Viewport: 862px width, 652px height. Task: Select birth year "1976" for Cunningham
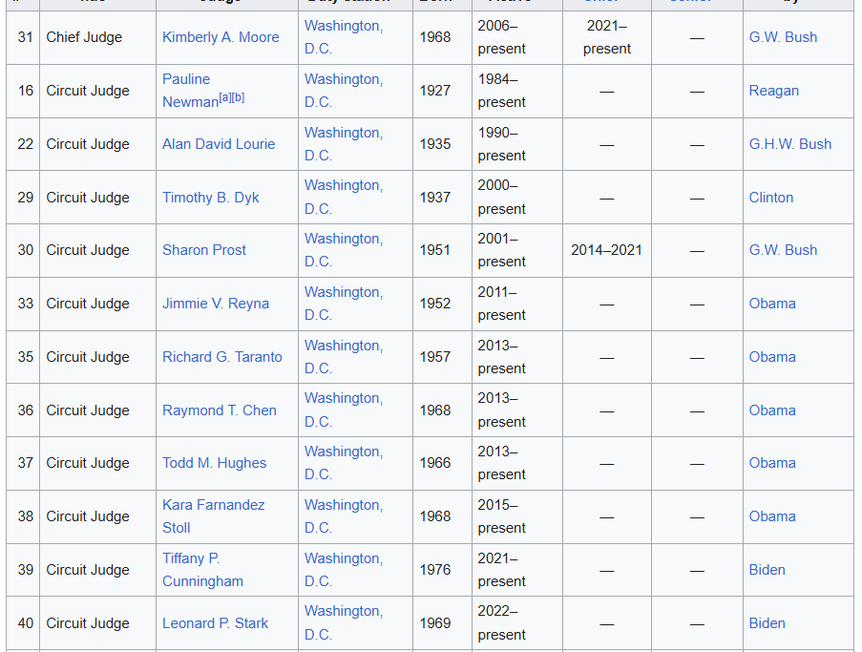(435, 570)
